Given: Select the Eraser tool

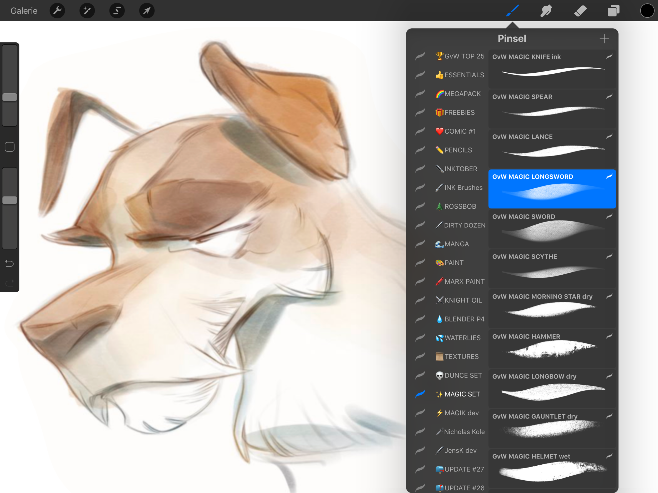Looking at the screenshot, I should [x=580, y=11].
